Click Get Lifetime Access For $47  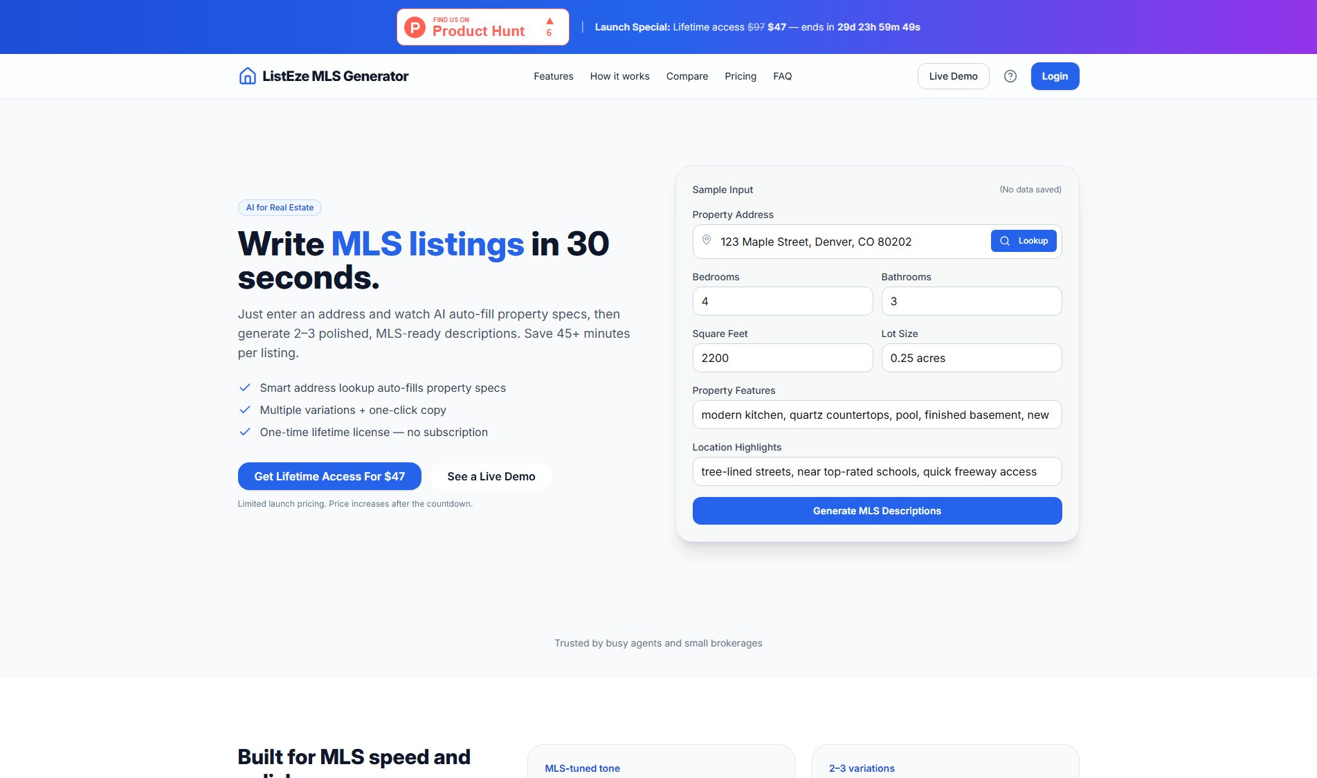tap(329, 476)
